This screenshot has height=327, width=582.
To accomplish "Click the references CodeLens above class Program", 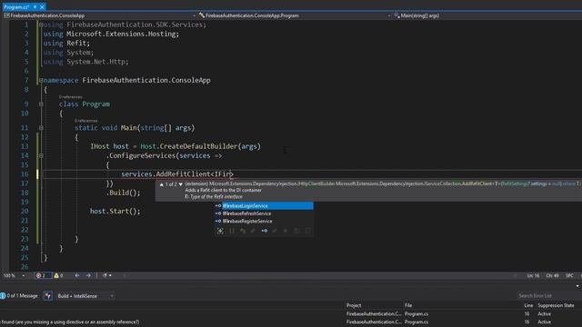I will pos(71,97).
